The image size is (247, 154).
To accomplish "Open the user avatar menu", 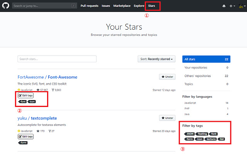I will coord(242,6).
